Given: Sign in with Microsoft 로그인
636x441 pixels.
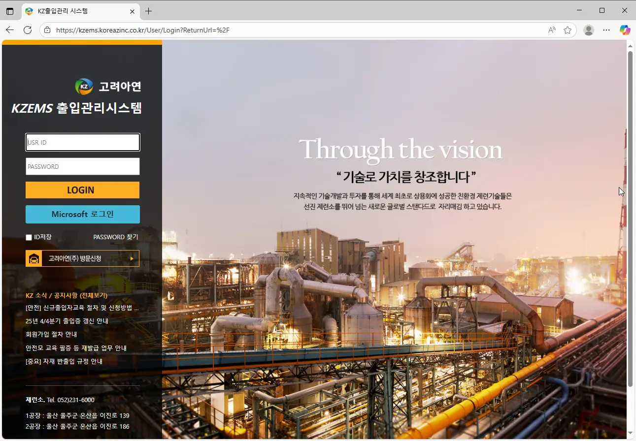Looking at the screenshot, I should pos(82,214).
